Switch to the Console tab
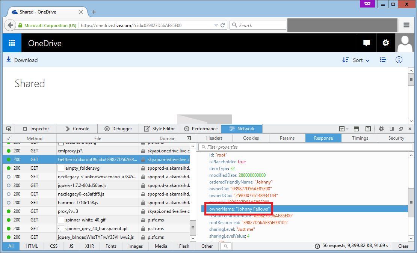The image size is (417, 253). [77, 129]
